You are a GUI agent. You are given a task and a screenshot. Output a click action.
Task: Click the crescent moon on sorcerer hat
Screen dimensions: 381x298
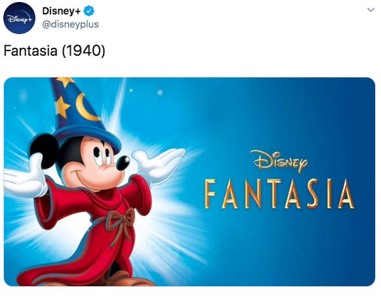[x=86, y=108]
